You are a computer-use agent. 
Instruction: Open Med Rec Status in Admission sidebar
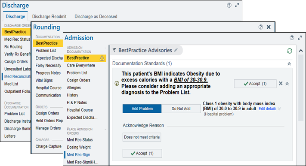click(80, 140)
